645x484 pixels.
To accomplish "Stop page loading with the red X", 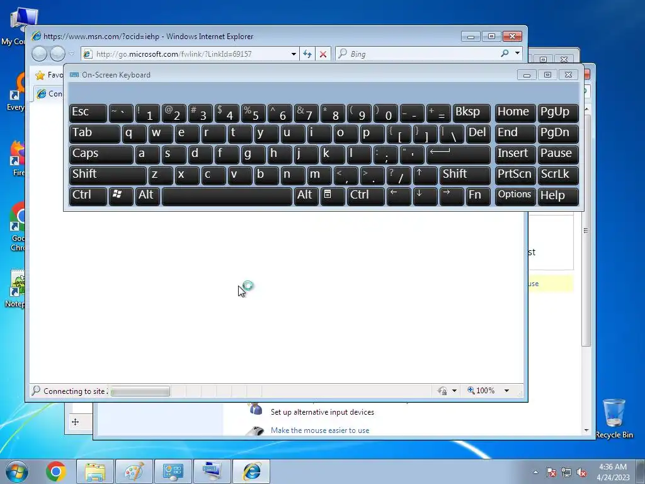I will [323, 54].
